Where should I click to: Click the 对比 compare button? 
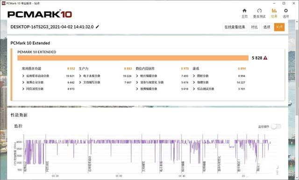(254, 27)
